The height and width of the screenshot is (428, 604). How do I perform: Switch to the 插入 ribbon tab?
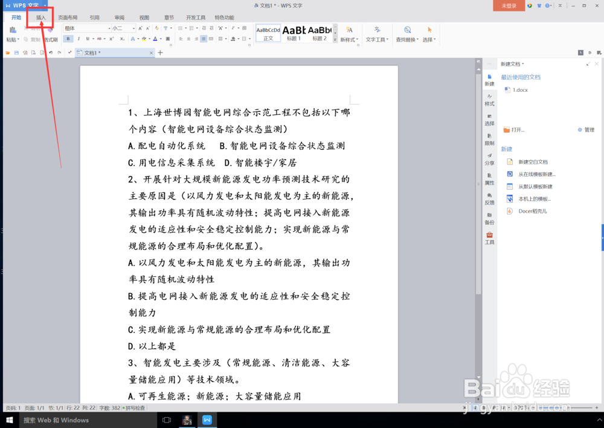[x=40, y=18]
